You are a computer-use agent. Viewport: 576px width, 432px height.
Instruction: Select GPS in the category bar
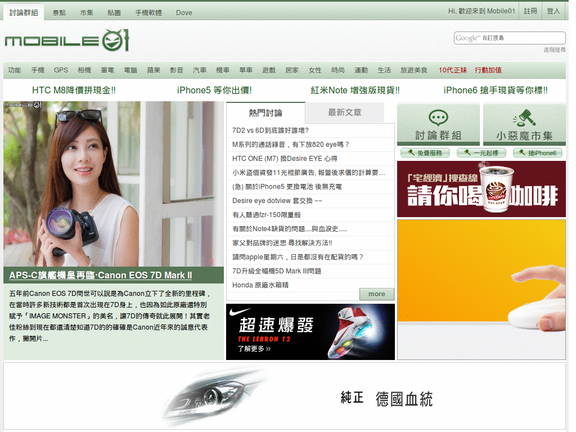point(61,70)
